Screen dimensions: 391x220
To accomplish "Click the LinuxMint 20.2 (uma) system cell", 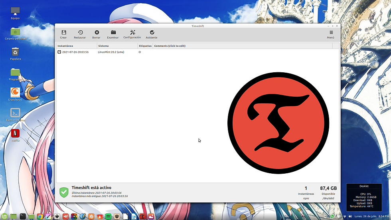I will click(111, 52).
